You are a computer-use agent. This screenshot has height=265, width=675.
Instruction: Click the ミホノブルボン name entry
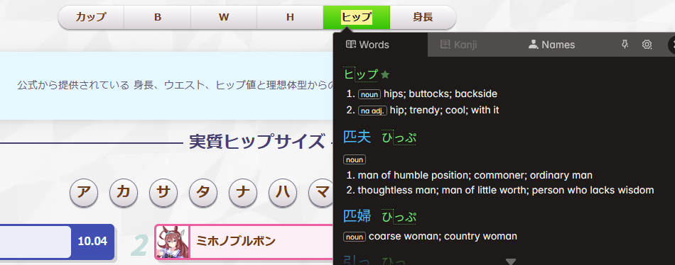[235, 241]
